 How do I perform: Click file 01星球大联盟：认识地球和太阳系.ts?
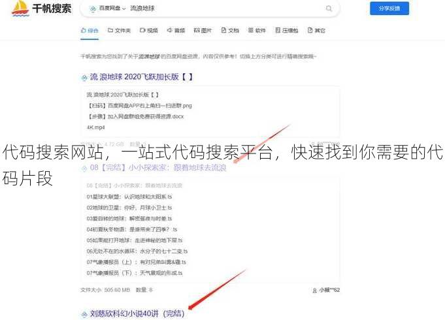129,197
